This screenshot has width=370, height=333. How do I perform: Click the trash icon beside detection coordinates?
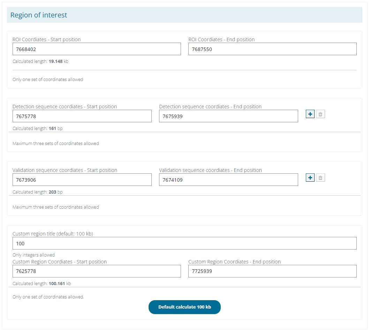point(320,114)
